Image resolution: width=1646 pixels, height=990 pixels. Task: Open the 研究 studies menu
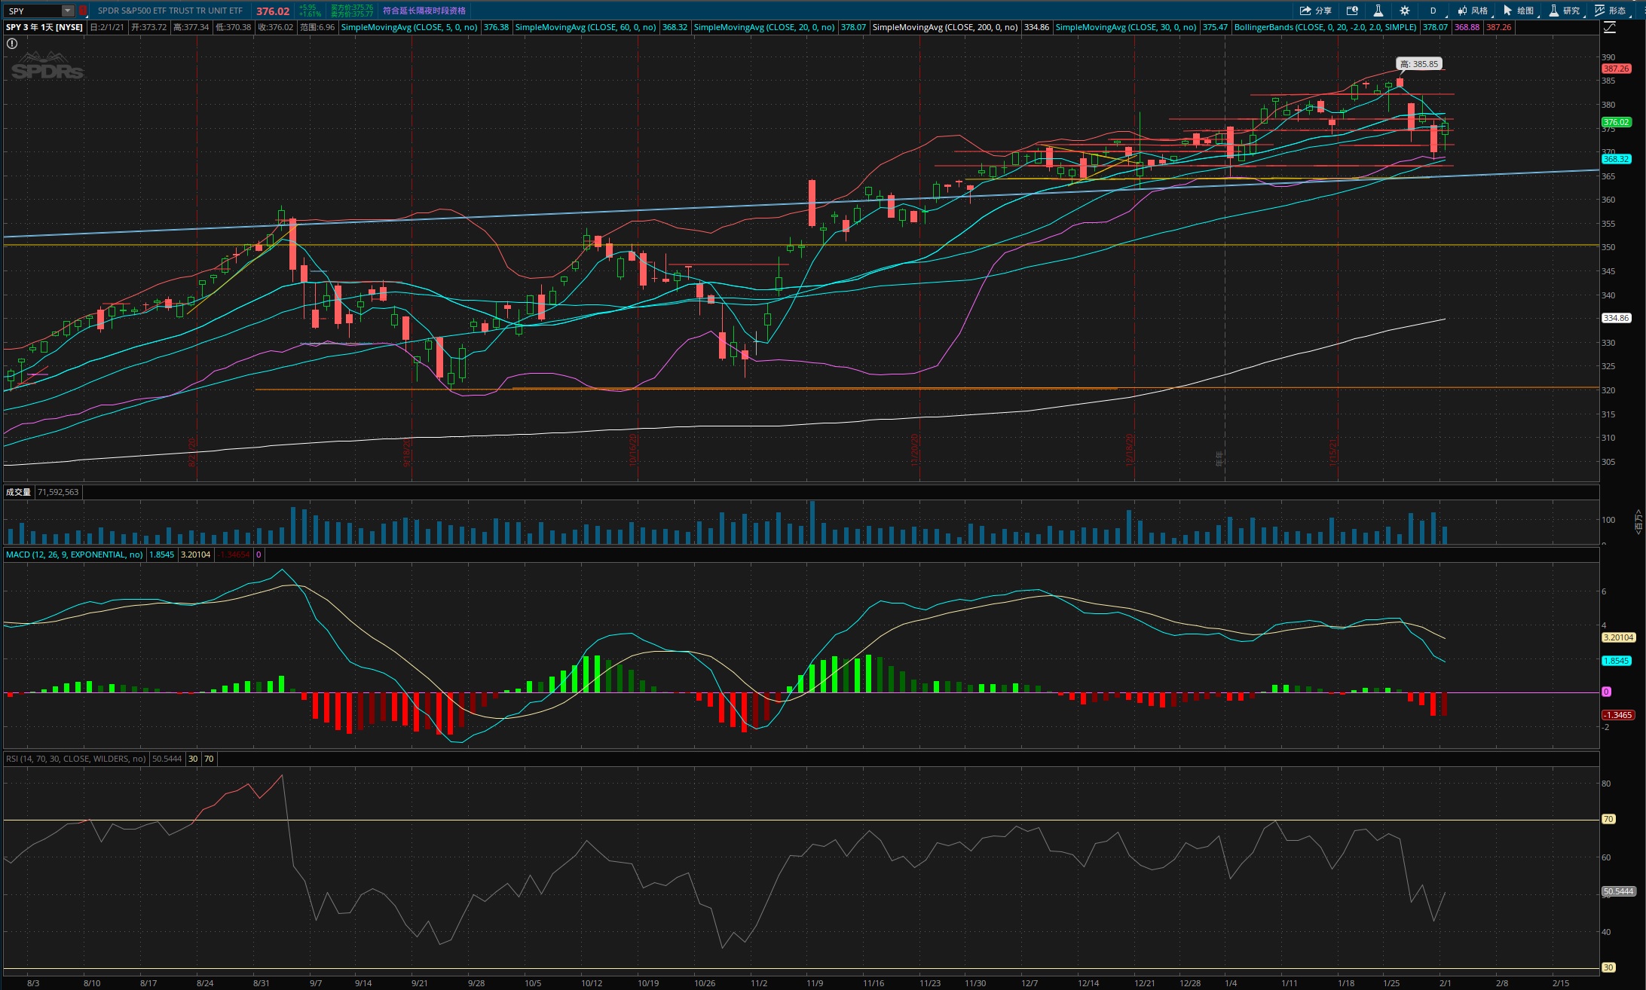(1564, 11)
